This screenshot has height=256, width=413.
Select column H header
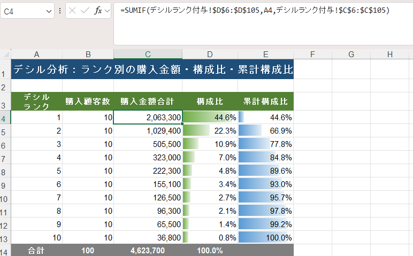tap(390, 55)
